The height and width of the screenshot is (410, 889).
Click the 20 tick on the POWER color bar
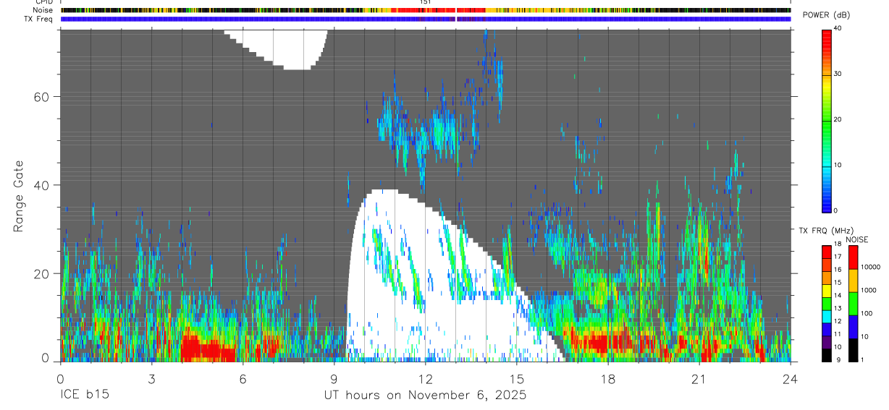click(x=839, y=119)
